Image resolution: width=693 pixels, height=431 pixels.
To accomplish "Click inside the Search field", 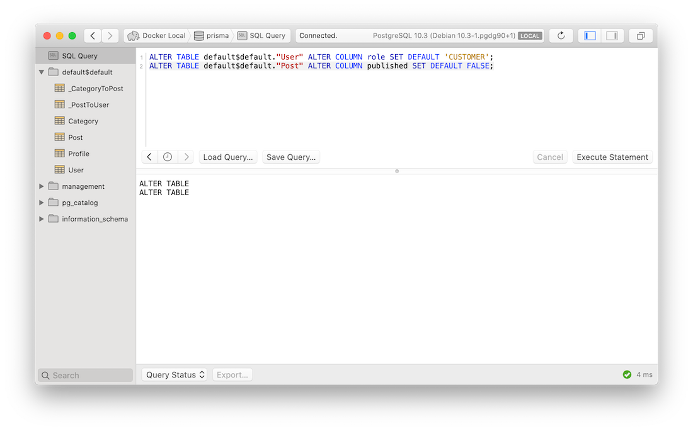I will click(x=84, y=374).
